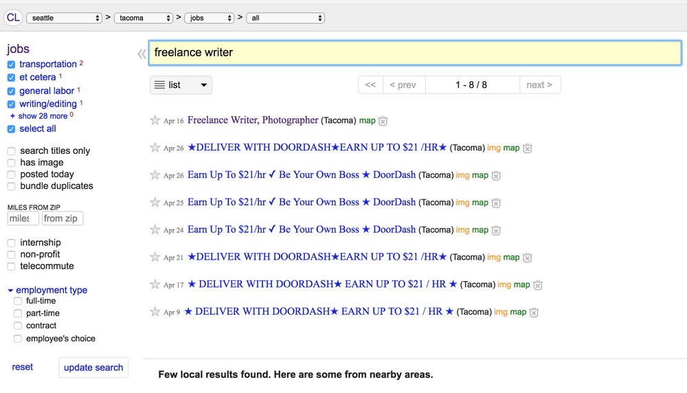This screenshot has width=687, height=393.
Task: Star Apr 9 DELIVER WITH DOORDASH posting
Action: pyautogui.click(x=155, y=311)
